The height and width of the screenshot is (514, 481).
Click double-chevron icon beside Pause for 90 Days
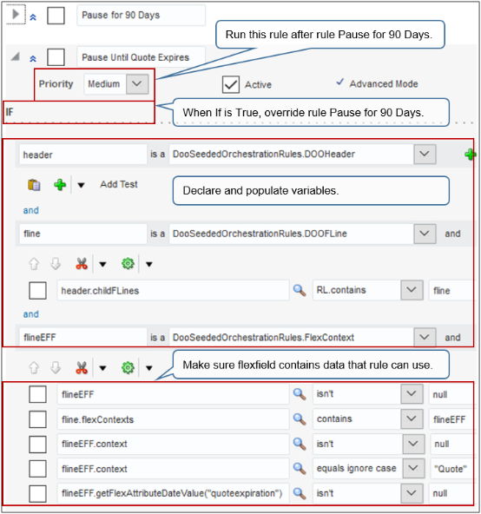coord(33,17)
